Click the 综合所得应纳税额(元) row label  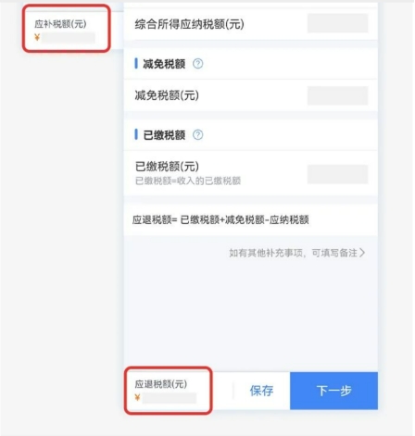189,24
